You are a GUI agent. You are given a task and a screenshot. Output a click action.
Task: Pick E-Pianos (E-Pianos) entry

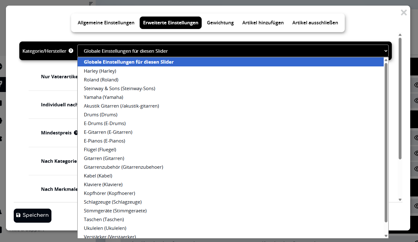231,141
